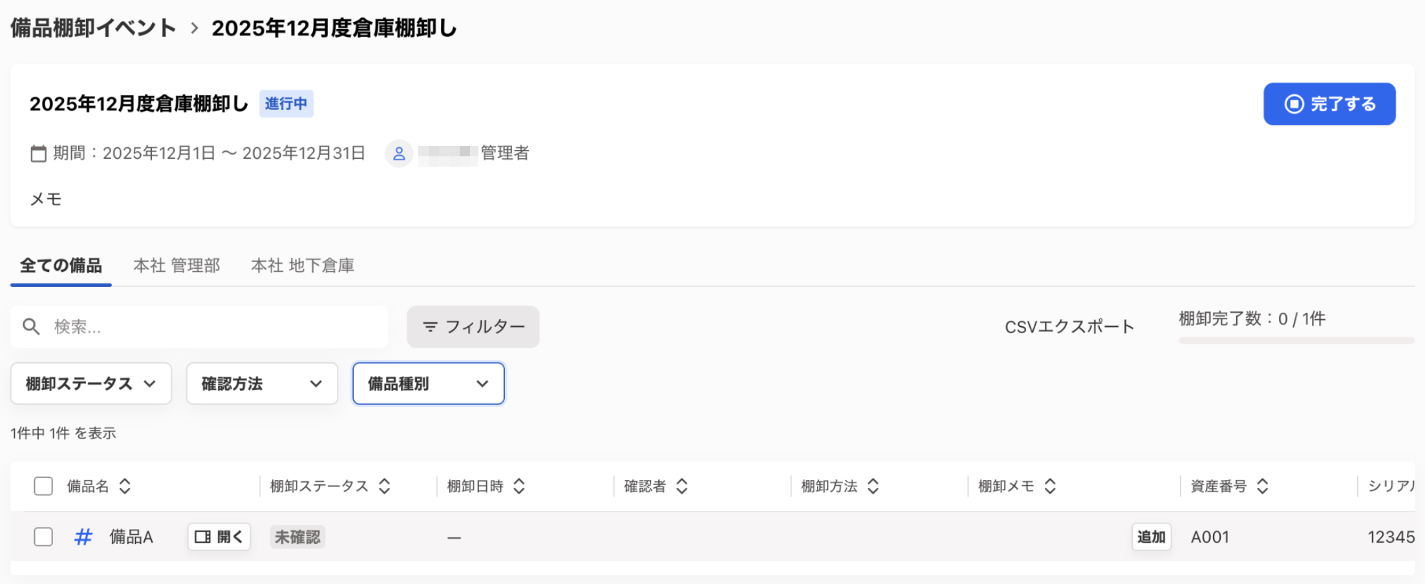Expand the 備品種別 dropdown
This screenshot has height=584, width=1425.
point(428,383)
